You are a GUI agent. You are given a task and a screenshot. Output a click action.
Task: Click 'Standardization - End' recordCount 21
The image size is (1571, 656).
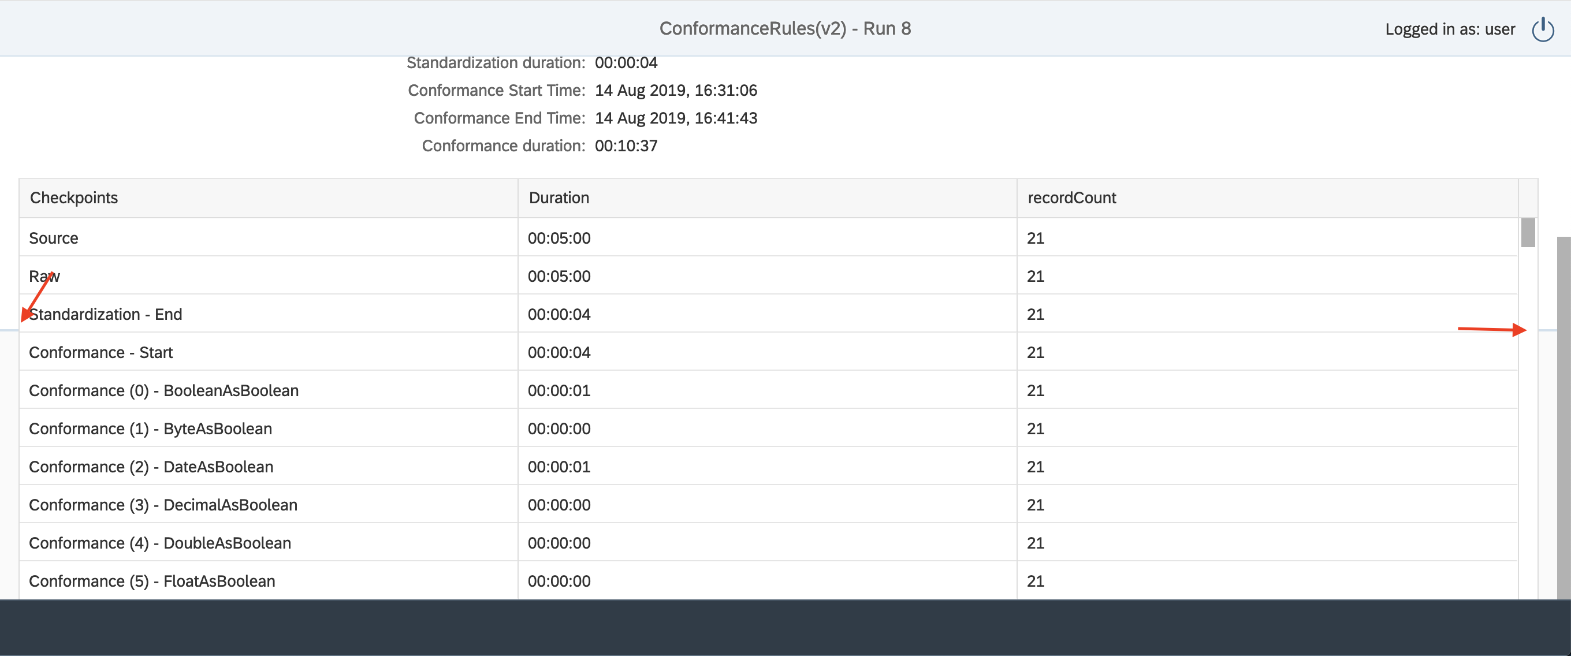pyautogui.click(x=1036, y=314)
